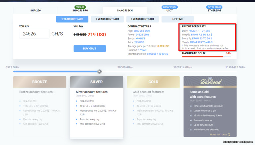Focus the GH/S amount input field
The image size is (255, 145).
(34, 34)
